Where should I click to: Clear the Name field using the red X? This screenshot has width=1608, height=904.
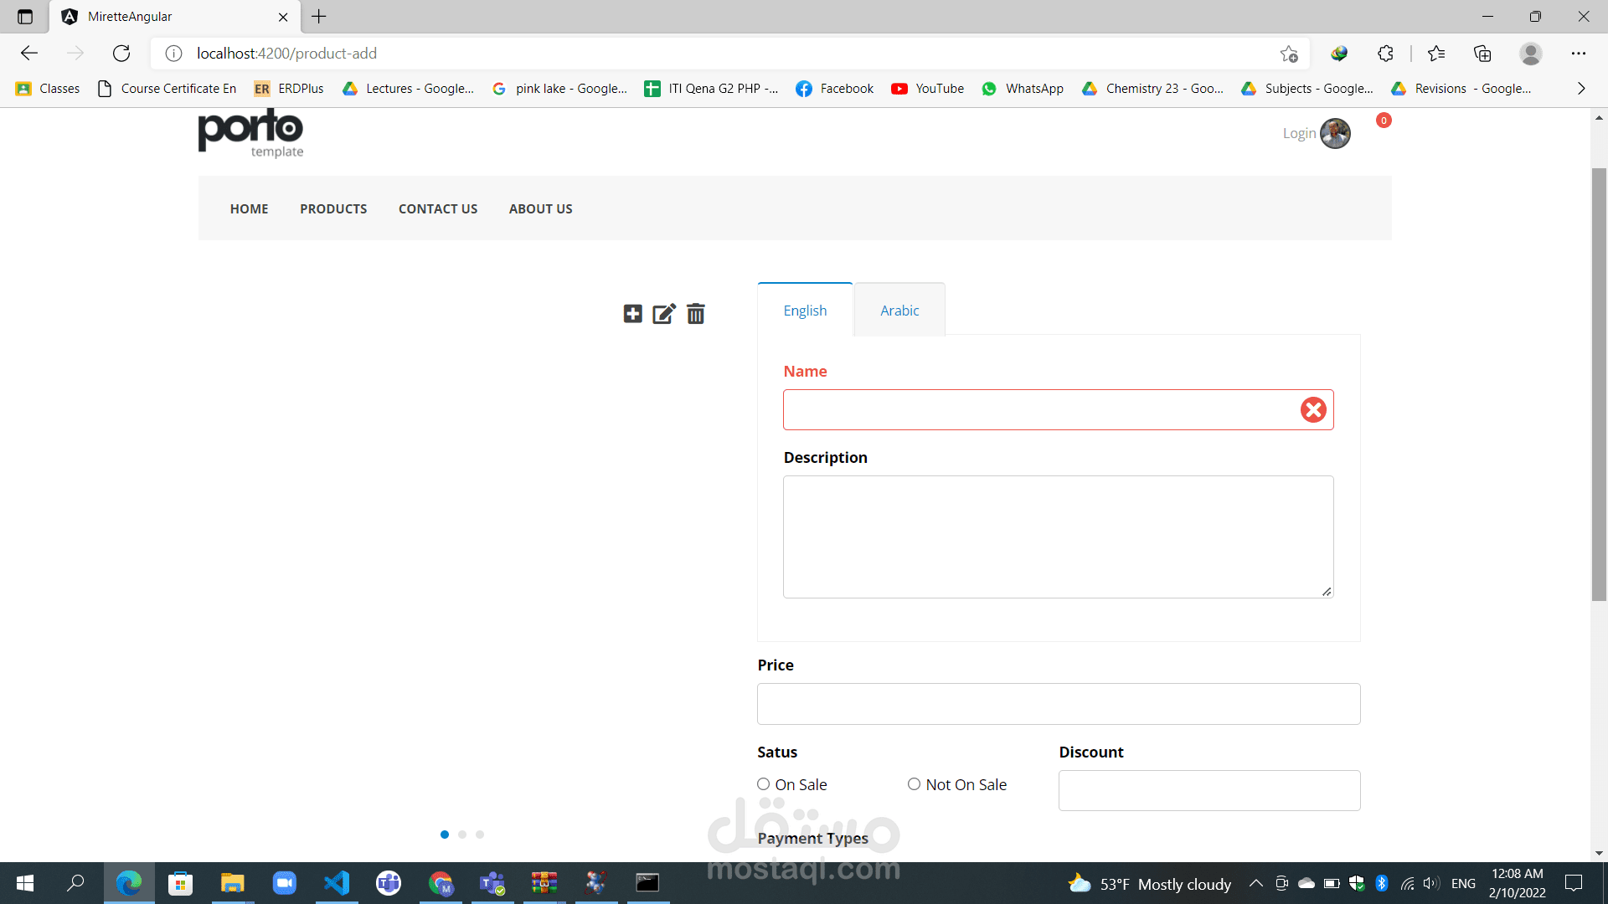1313,409
